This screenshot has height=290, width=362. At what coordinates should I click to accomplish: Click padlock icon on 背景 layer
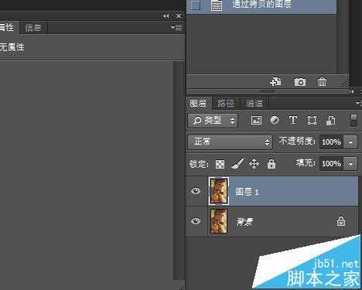point(341,221)
